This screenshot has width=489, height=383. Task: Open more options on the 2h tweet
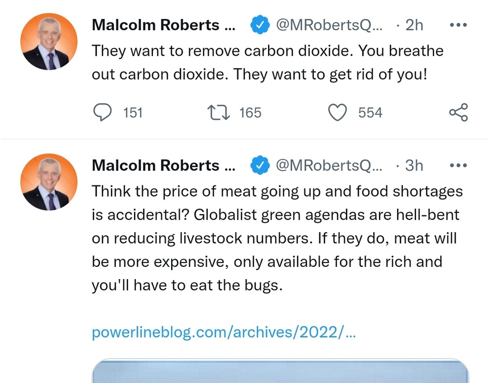pyautogui.click(x=458, y=25)
